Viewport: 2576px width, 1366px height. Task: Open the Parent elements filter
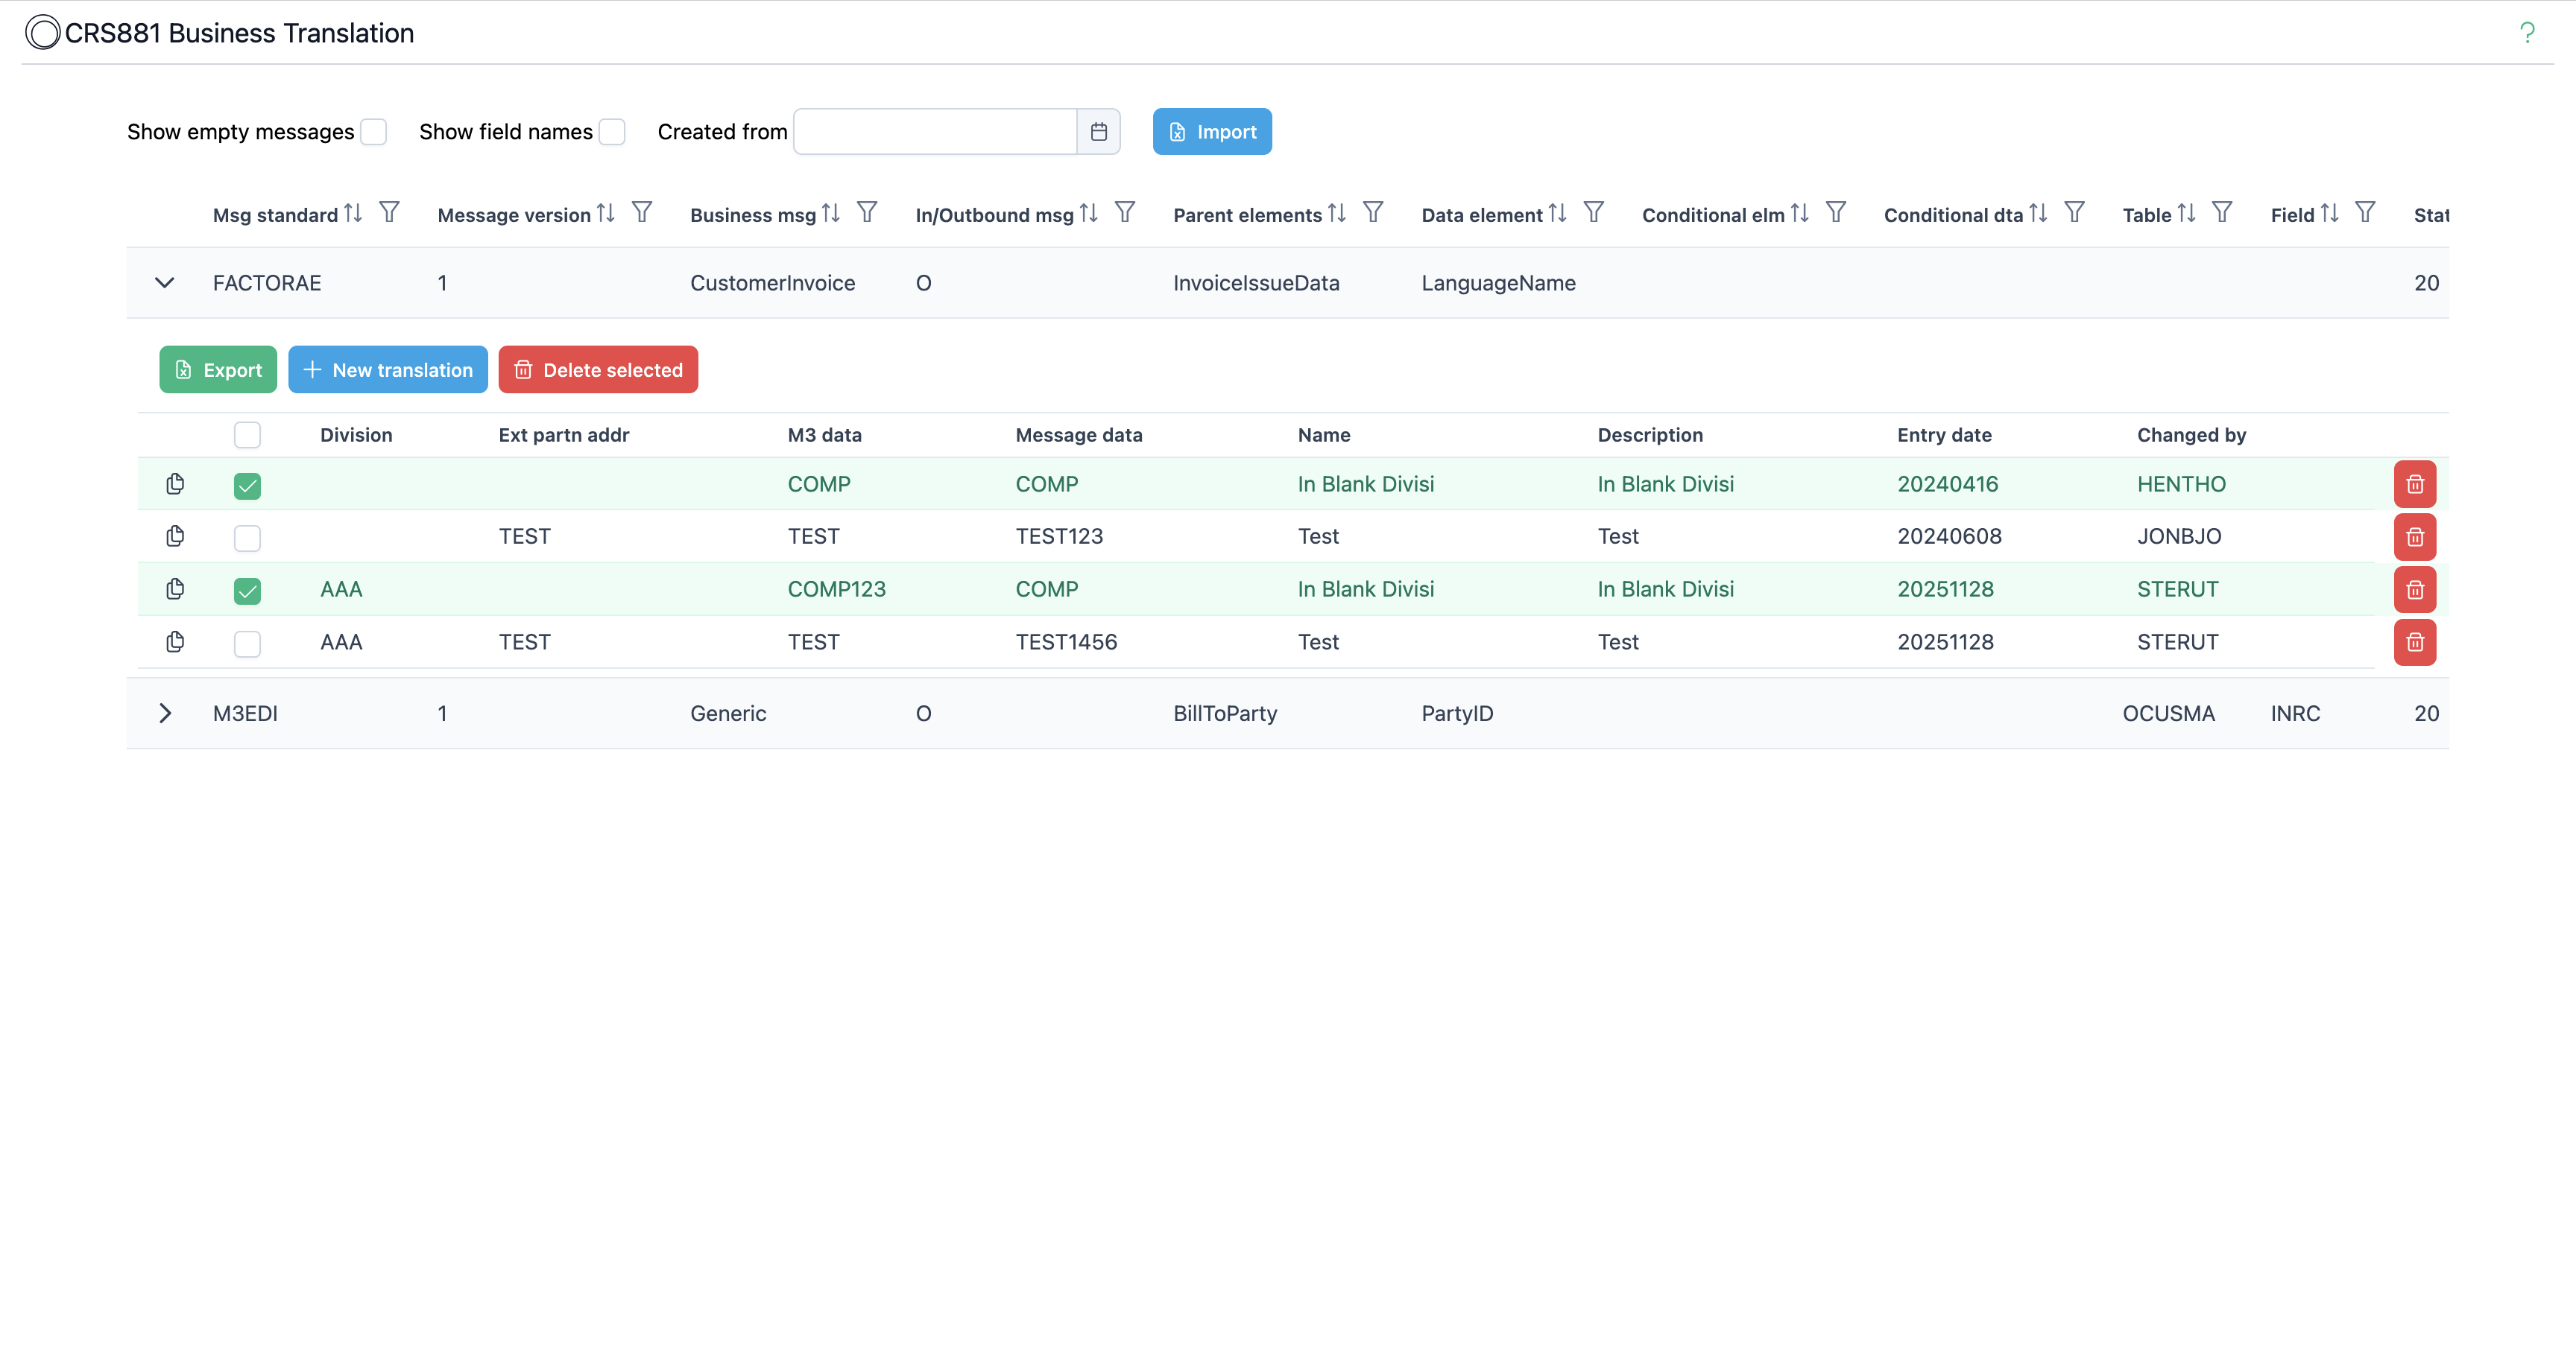click(x=1373, y=212)
